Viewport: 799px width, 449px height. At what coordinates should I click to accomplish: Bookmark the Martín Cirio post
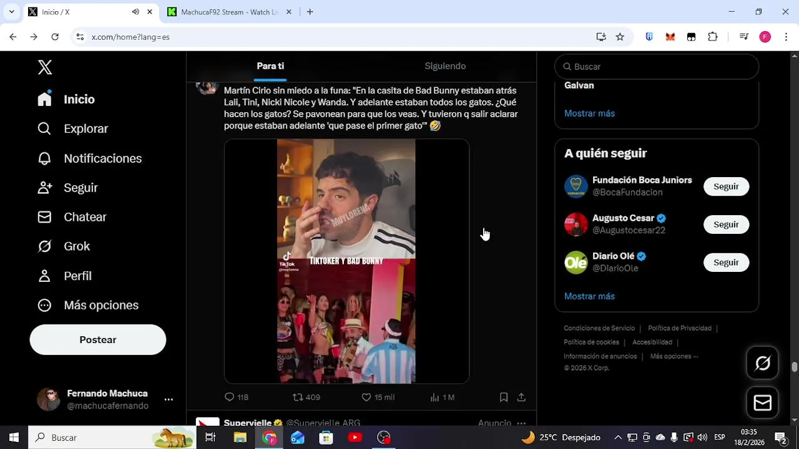[504, 397]
